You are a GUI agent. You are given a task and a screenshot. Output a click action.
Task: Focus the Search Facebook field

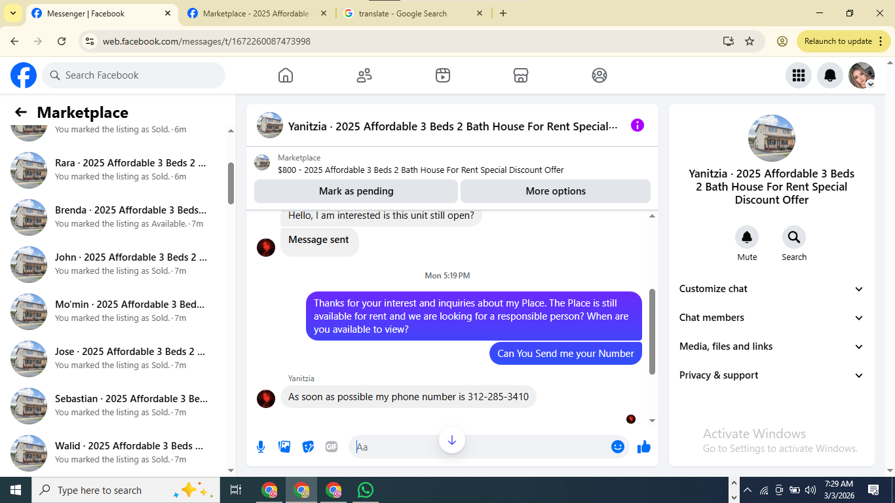tap(134, 75)
